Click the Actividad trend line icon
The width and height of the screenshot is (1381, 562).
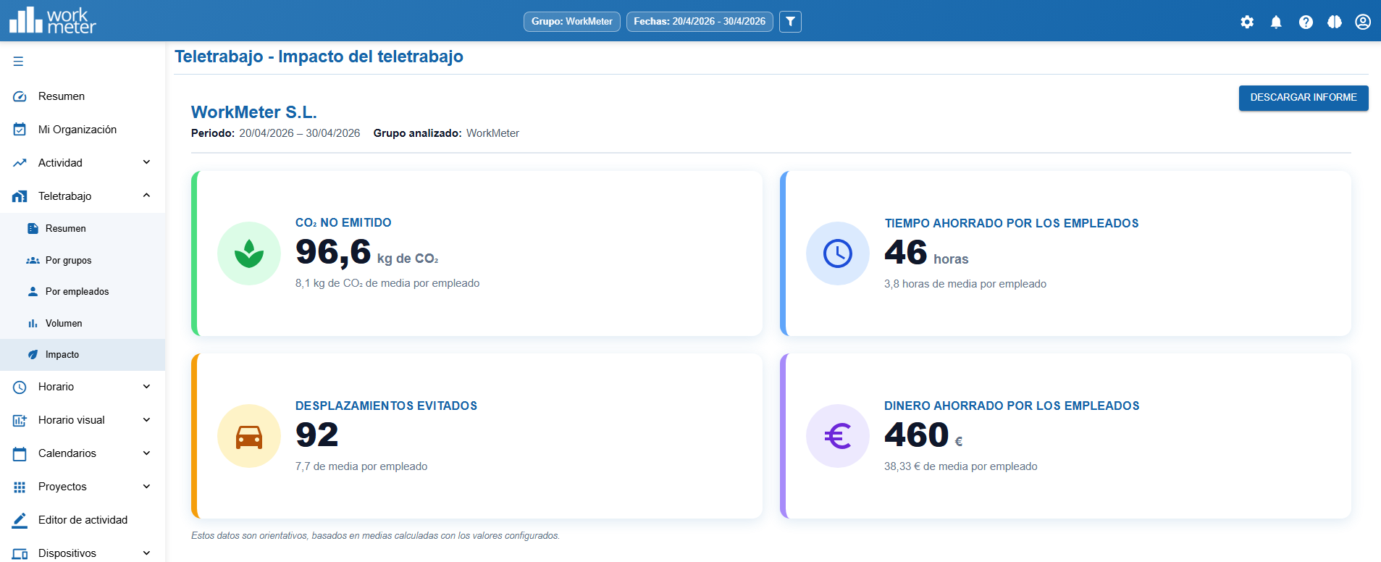20,163
